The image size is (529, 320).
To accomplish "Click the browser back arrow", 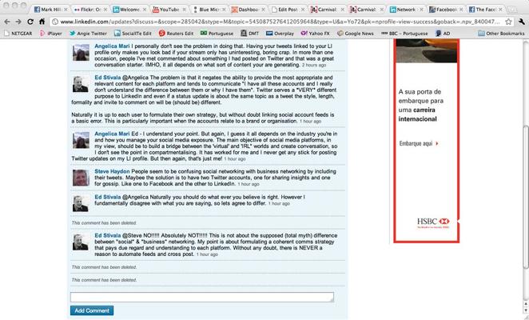I will (7, 21).
